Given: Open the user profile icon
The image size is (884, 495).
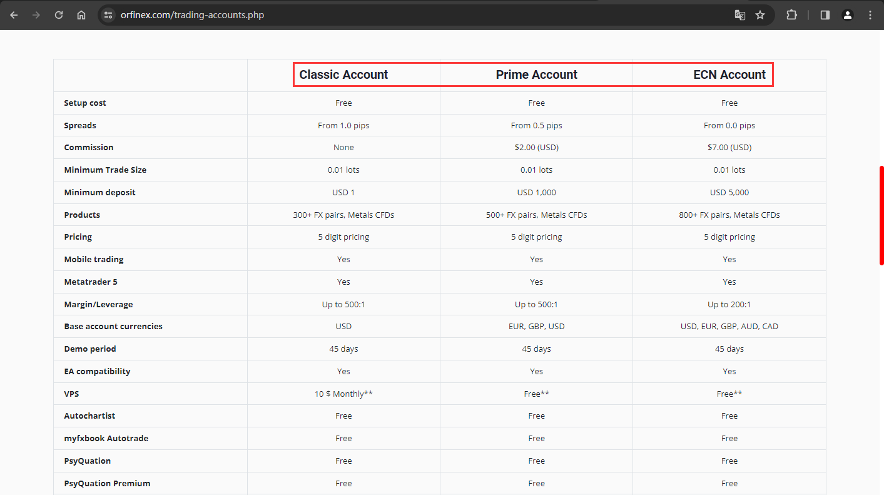Looking at the screenshot, I should (x=848, y=15).
